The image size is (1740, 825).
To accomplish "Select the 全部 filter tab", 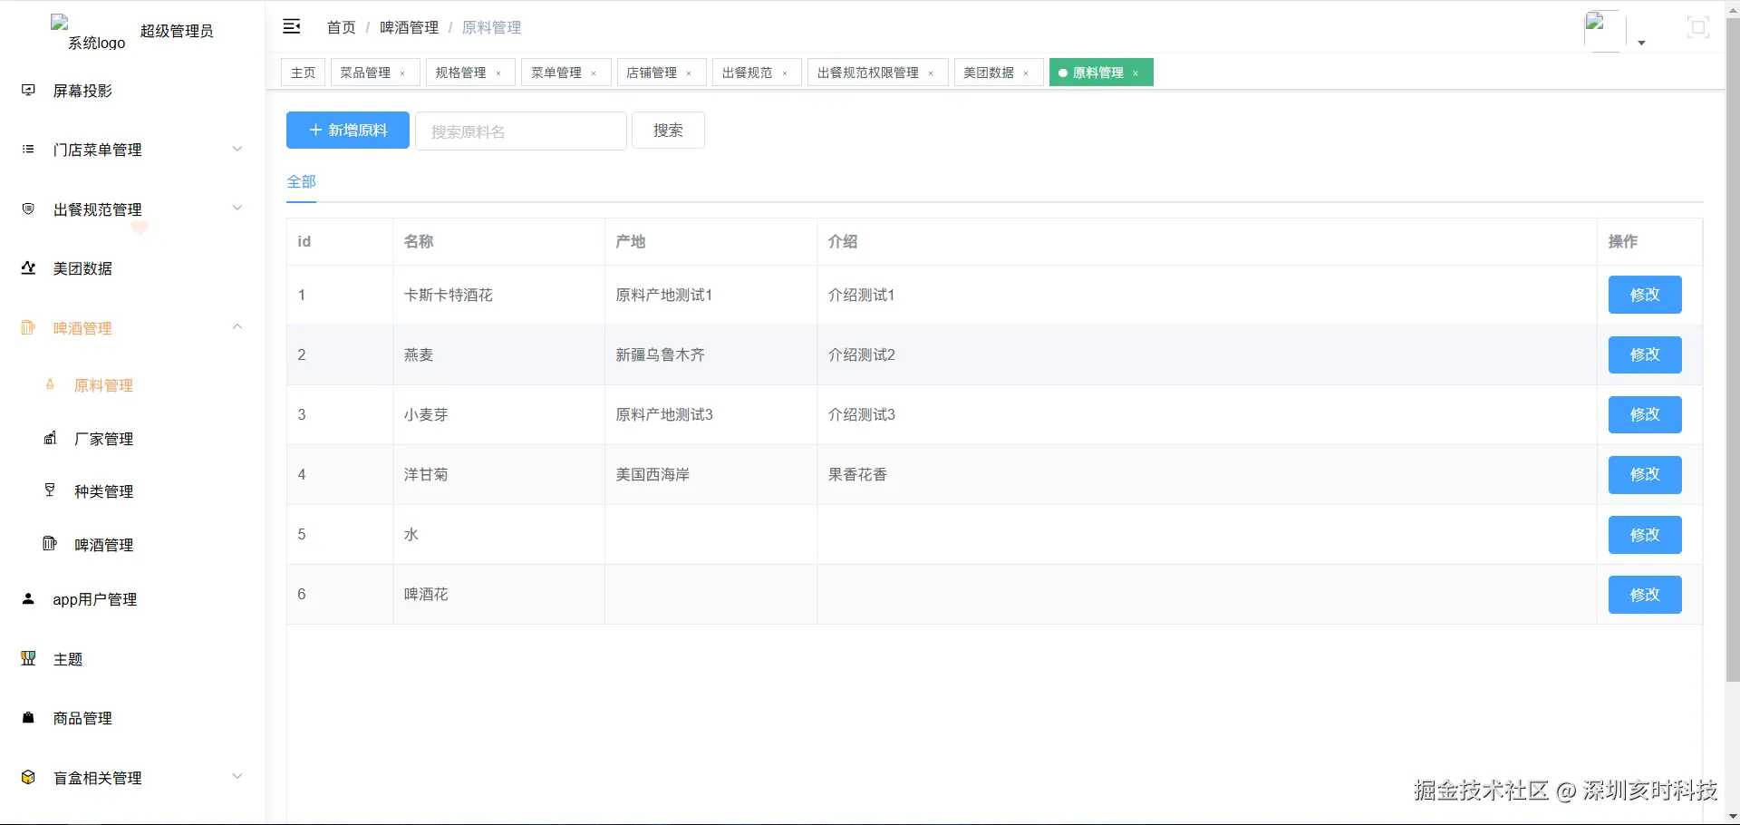I will tap(302, 181).
